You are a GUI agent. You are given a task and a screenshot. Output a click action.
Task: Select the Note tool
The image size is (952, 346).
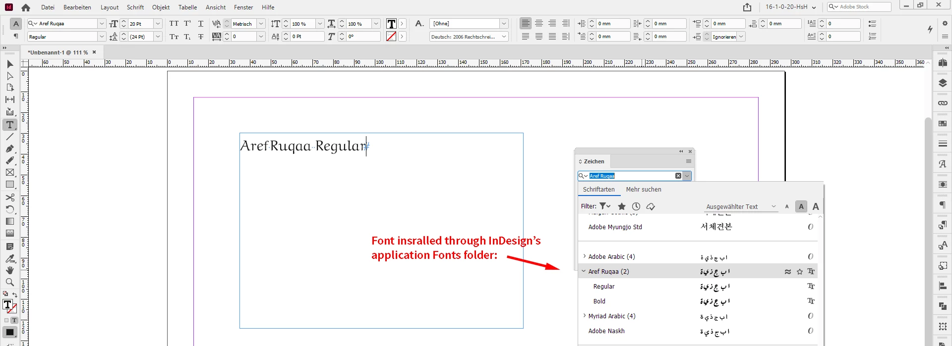[x=10, y=247]
